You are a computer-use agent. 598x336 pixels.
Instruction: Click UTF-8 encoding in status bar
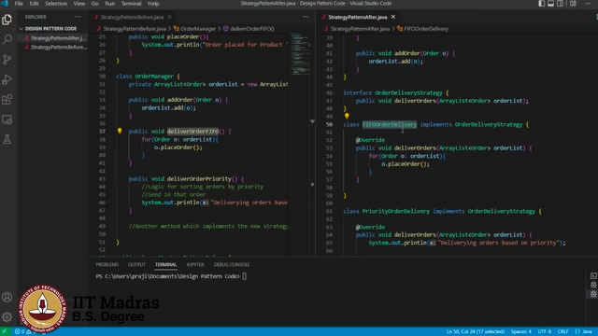click(544, 331)
